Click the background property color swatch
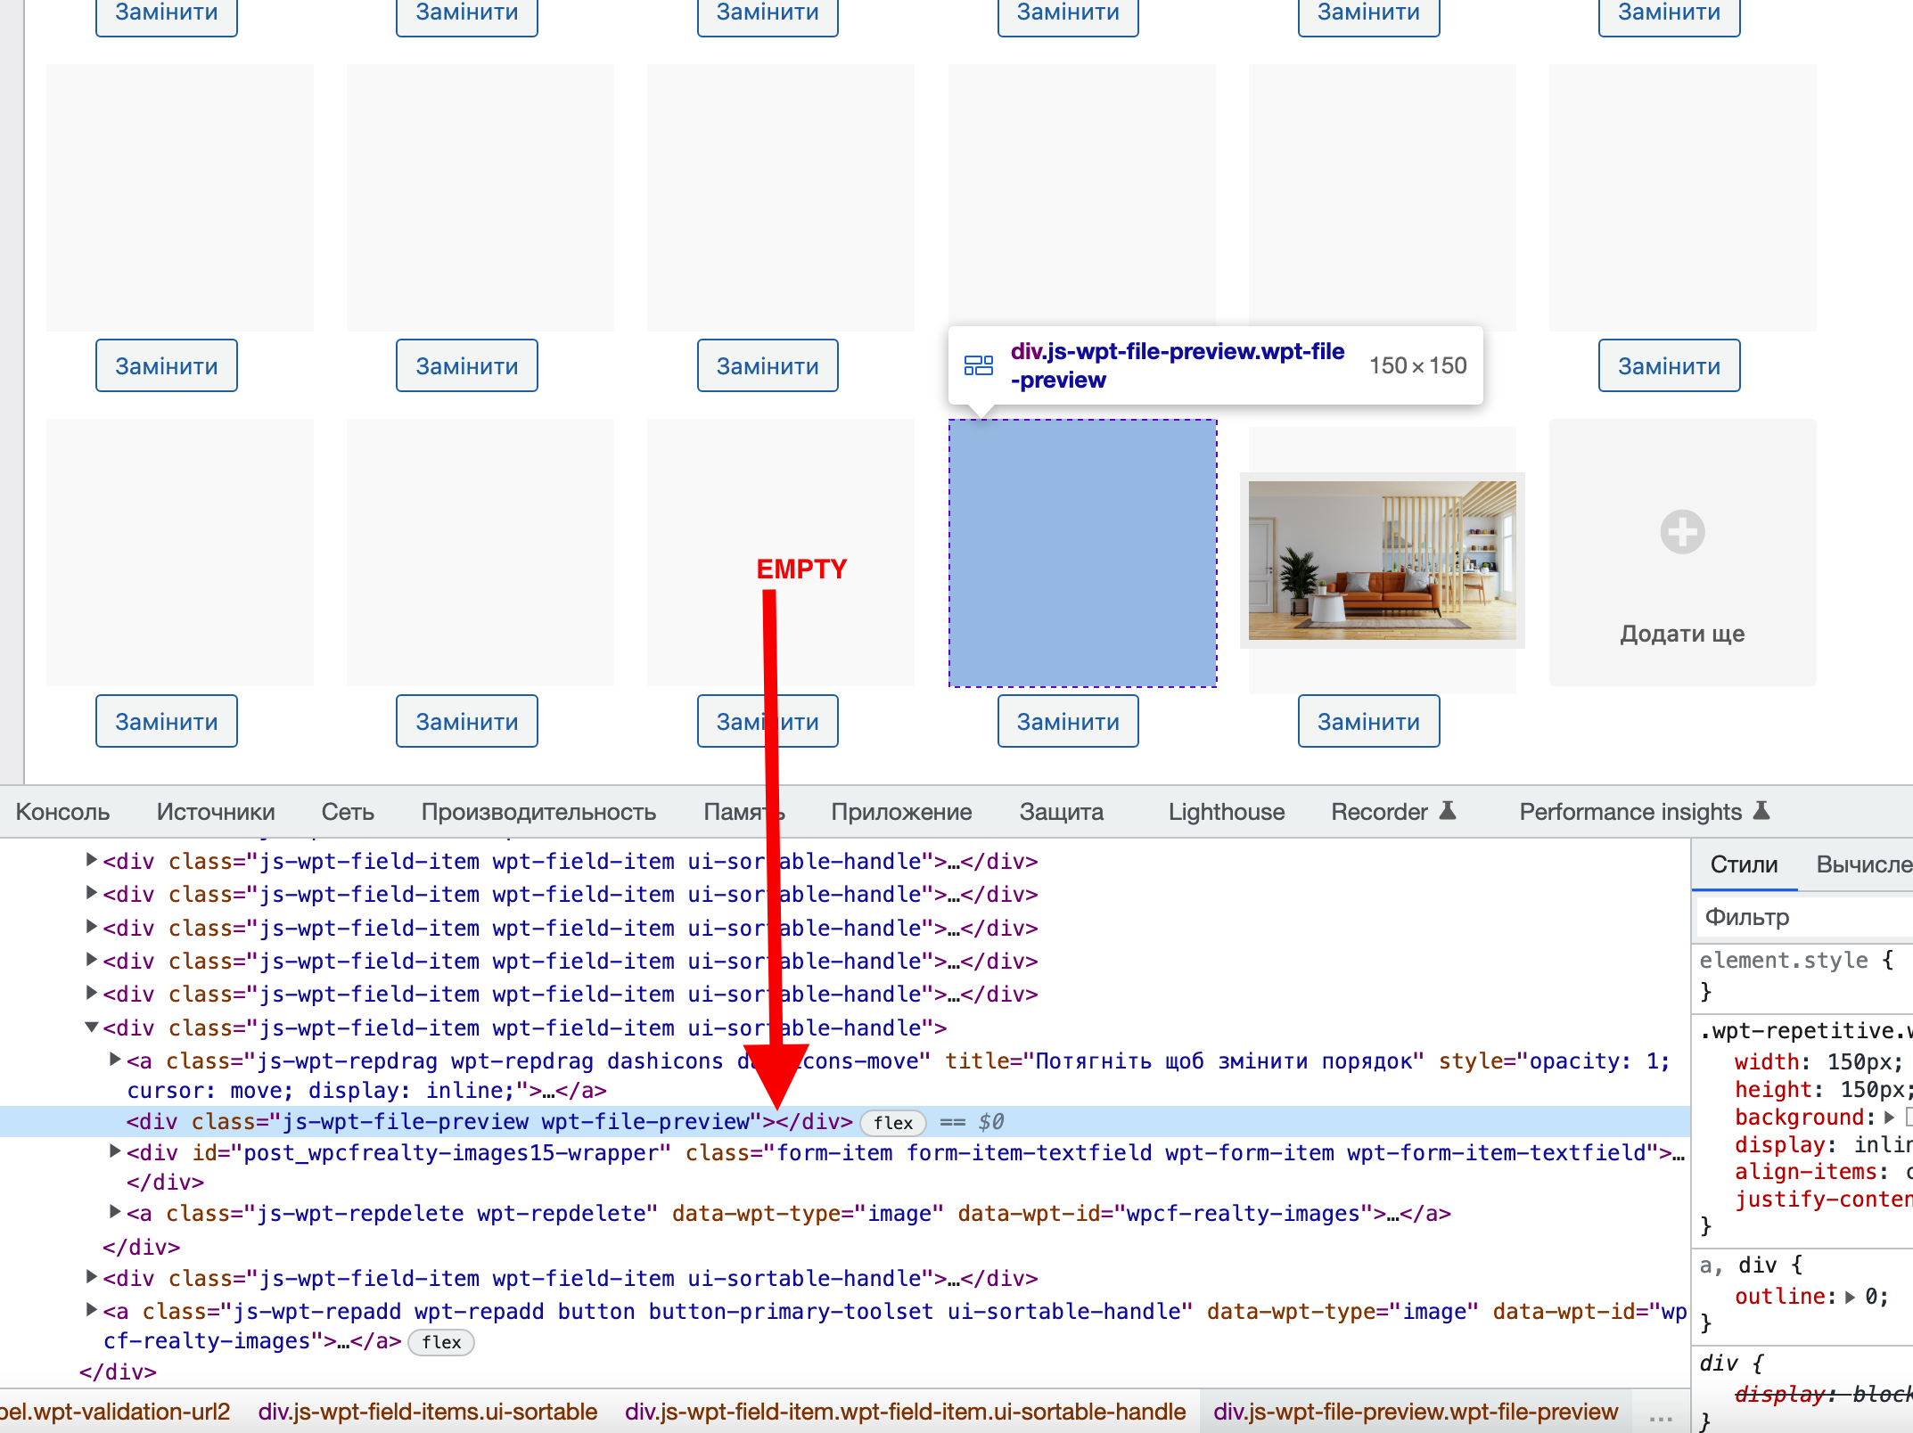This screenshot has height=1433, width=1913. [1909, 1118]
